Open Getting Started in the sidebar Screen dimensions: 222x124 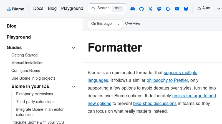(24, 55)
